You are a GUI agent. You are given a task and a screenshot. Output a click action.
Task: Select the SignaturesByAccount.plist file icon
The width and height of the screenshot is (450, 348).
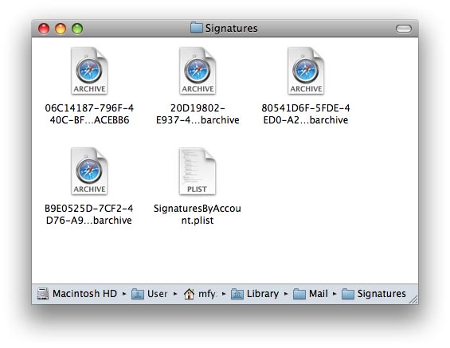[x=198, y=171]
